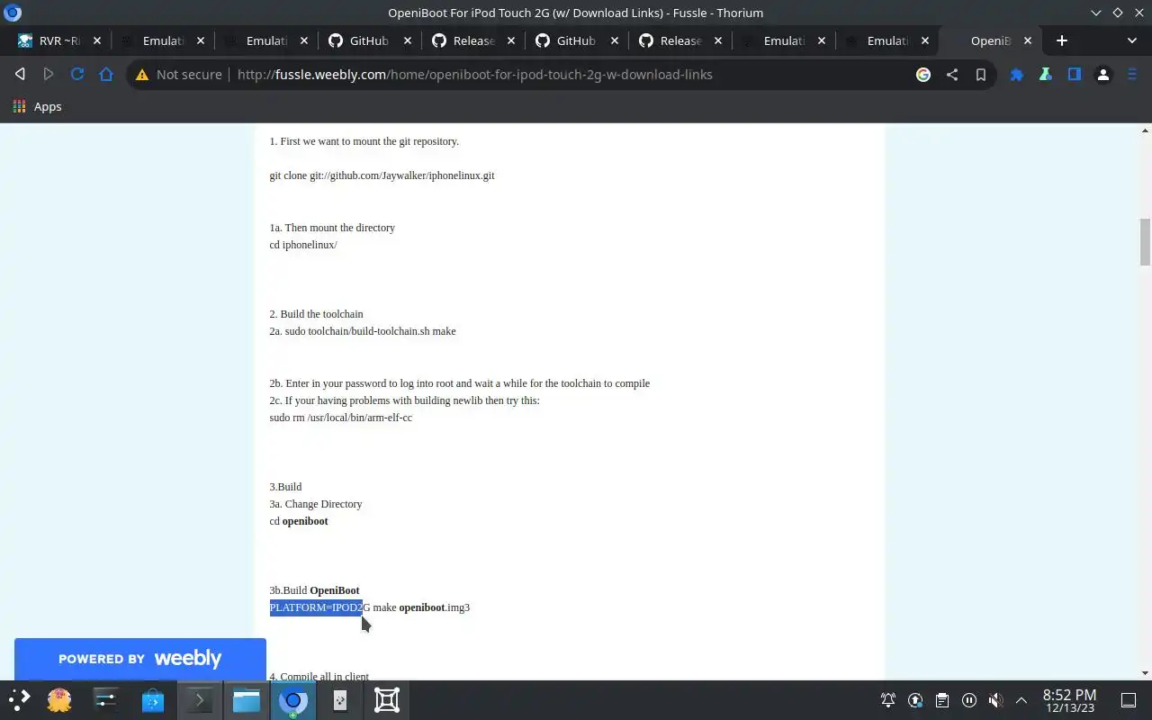Open the clipboard tray icon
Screen dimensions: 1152x720
click(x=942, y=700)
